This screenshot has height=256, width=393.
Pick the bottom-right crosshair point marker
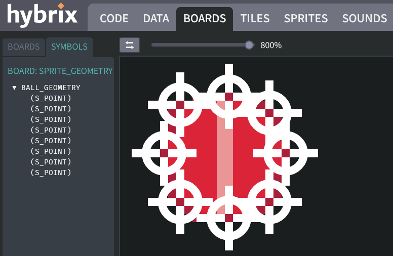pos(269,202)
